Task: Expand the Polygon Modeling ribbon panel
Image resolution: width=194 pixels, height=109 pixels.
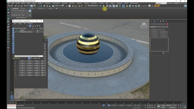Action: click(21, 18)
